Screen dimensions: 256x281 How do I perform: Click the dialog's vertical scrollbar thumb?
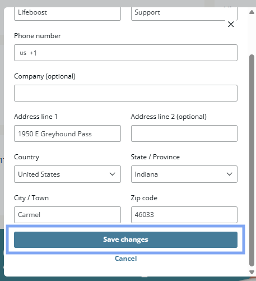252,160
